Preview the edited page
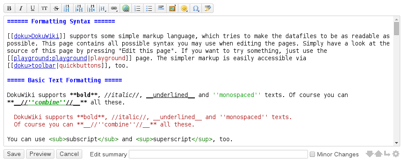 tap(40, 154)
